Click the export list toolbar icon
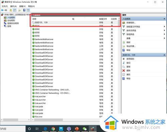This screenshot has height=132, width=167. (19, 10)
